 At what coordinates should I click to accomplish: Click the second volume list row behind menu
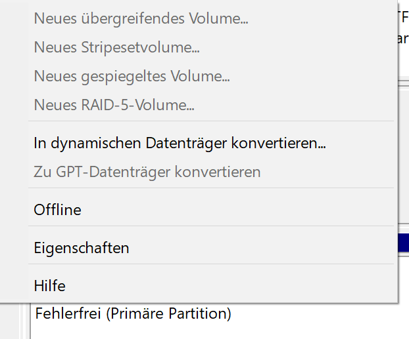tap(404, 39)
